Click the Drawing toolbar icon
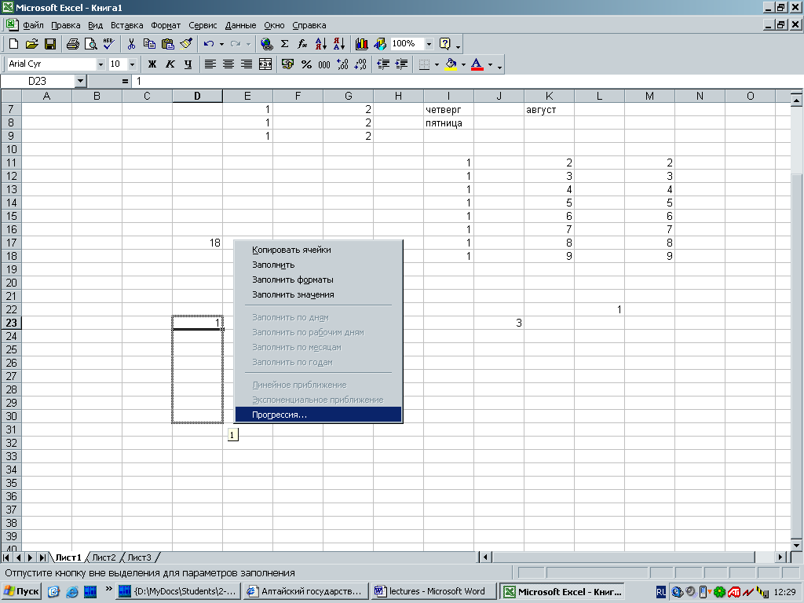 (x=380, y=44)
